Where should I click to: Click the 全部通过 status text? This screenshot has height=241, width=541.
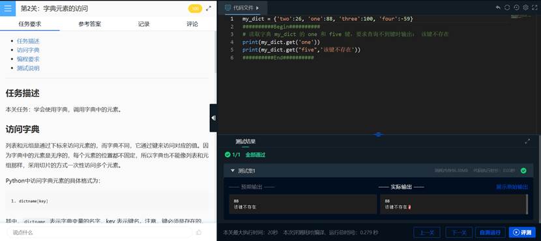coord(256,155)
